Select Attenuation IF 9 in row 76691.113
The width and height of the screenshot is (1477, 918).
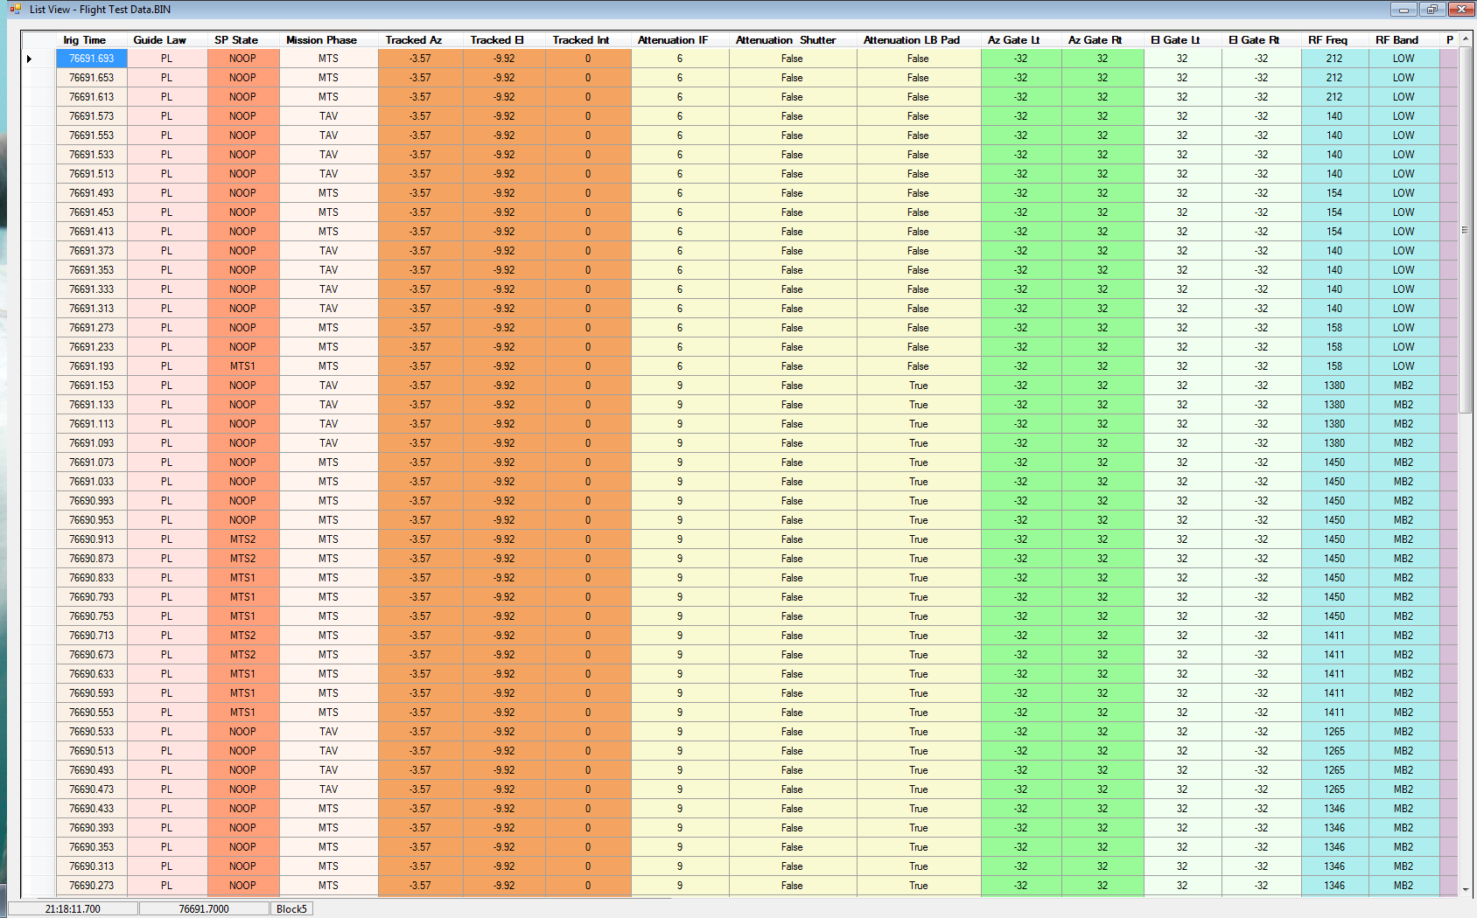[x=680, y=424]
